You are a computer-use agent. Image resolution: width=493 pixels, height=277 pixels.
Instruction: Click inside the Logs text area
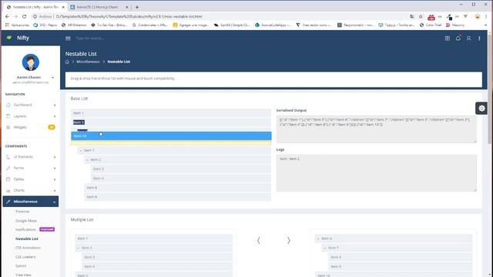point(377,173)
